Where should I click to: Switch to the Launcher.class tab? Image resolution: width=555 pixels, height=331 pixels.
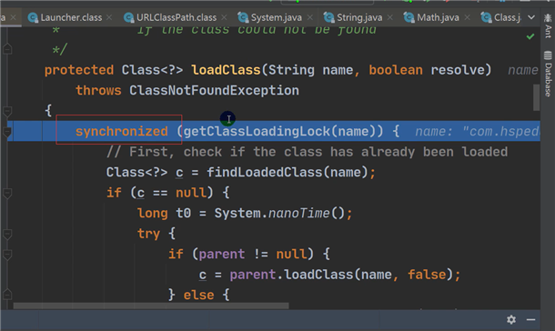(x=71, y=17)
